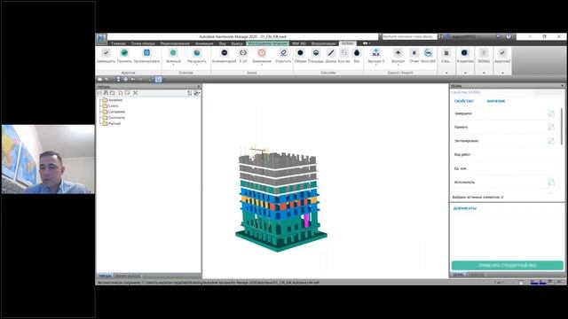
Task: Click document icon in Завершено row
Action: tap(551, 113)
